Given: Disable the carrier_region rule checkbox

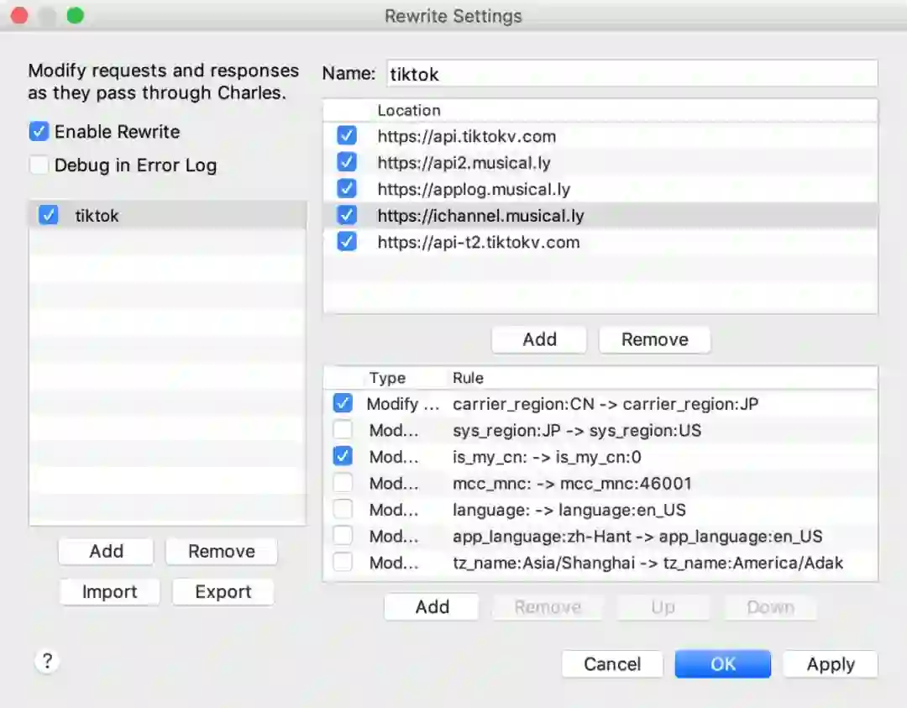Looking at the screenshot, I should pos(343,403).
